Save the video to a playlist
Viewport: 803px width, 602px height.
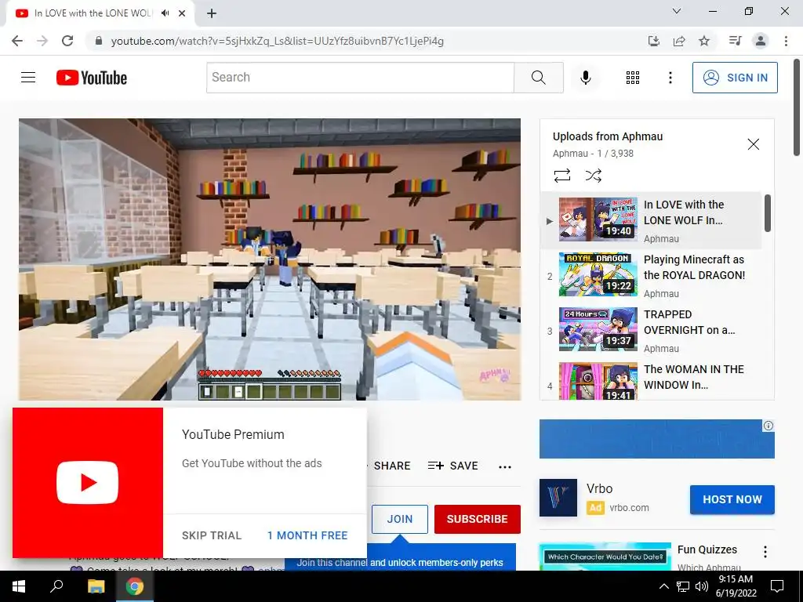[452, 466]
